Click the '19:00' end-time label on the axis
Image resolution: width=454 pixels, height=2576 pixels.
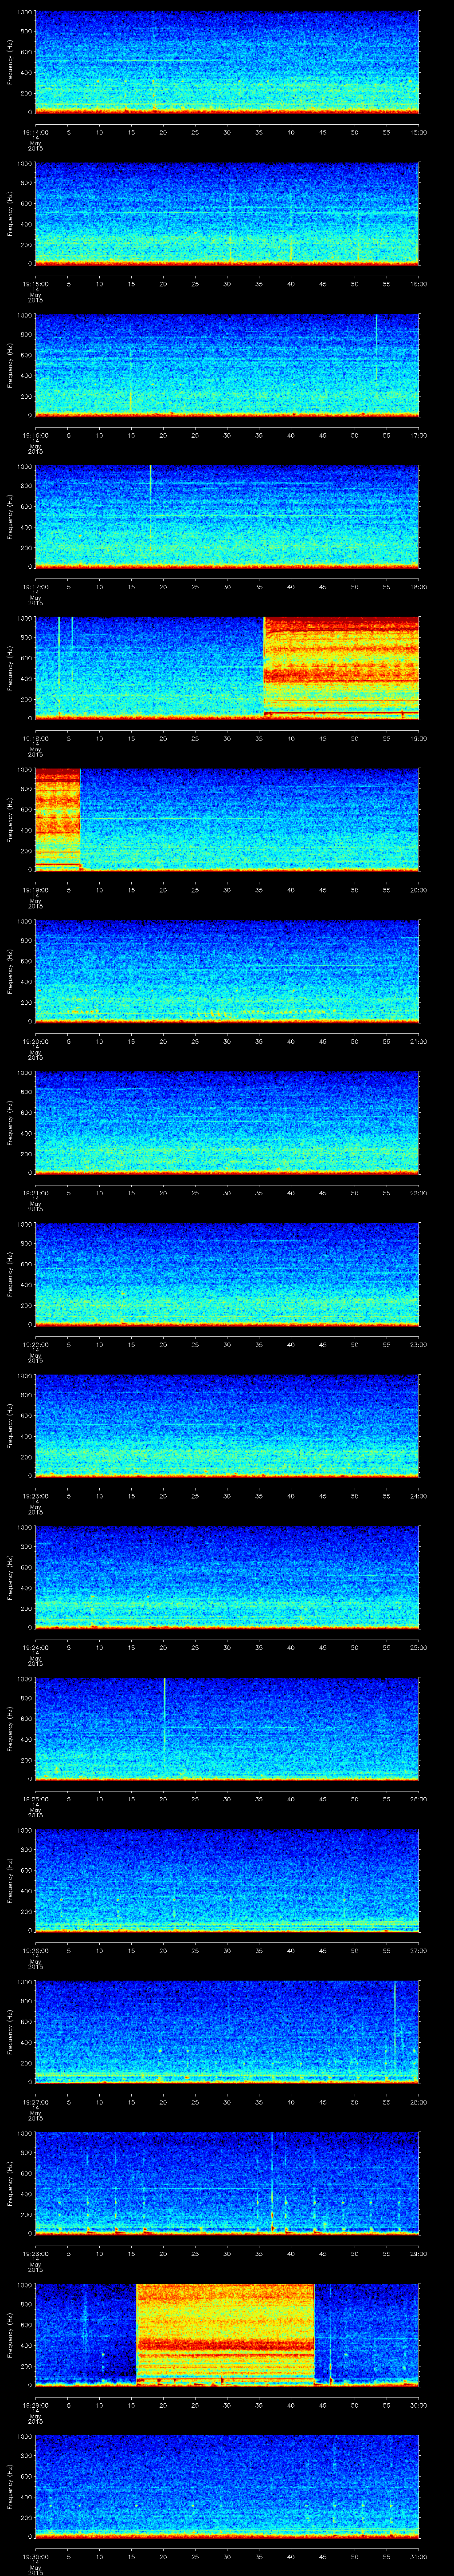tap(419, 738)
